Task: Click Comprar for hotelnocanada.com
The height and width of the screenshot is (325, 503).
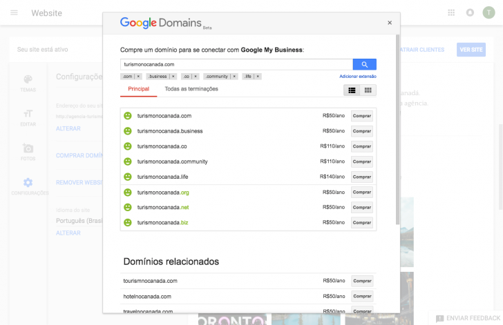Action: 362,297
